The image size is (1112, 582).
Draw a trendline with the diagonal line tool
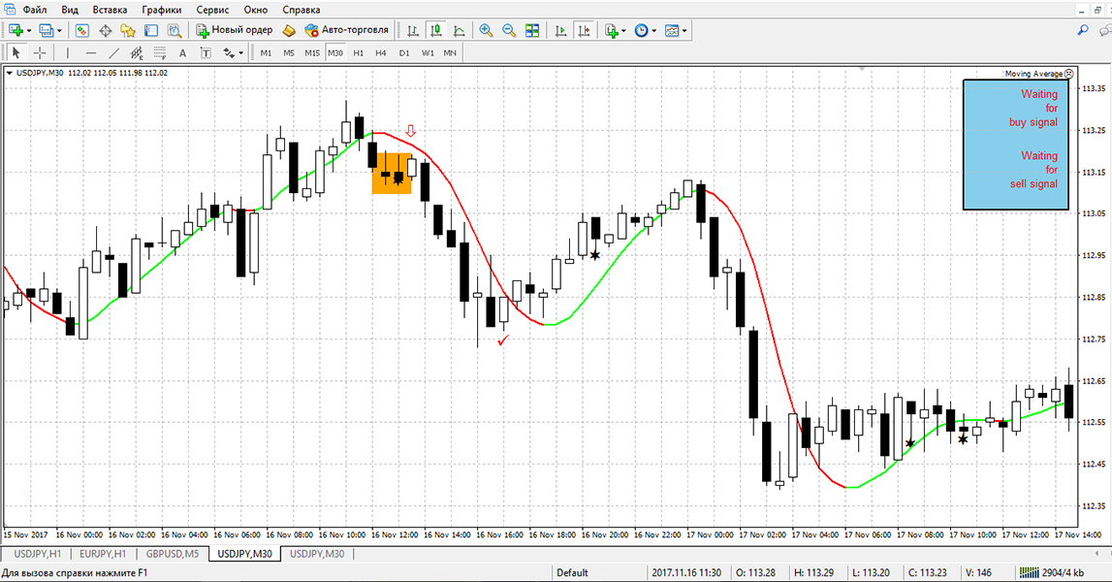(113, 53)
